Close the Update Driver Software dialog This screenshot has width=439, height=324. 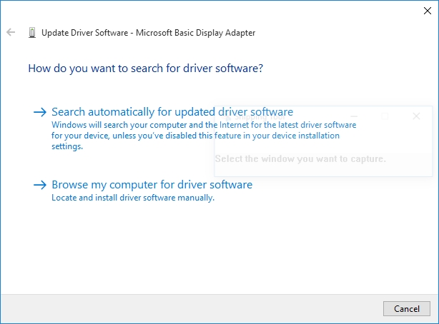[428, 11]
